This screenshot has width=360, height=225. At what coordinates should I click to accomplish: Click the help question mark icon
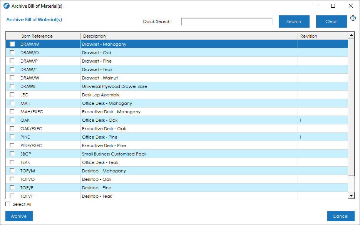(x=353, y=18)
